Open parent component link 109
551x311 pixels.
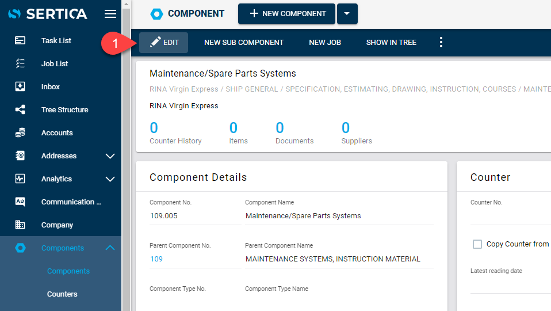click(156, 259)
